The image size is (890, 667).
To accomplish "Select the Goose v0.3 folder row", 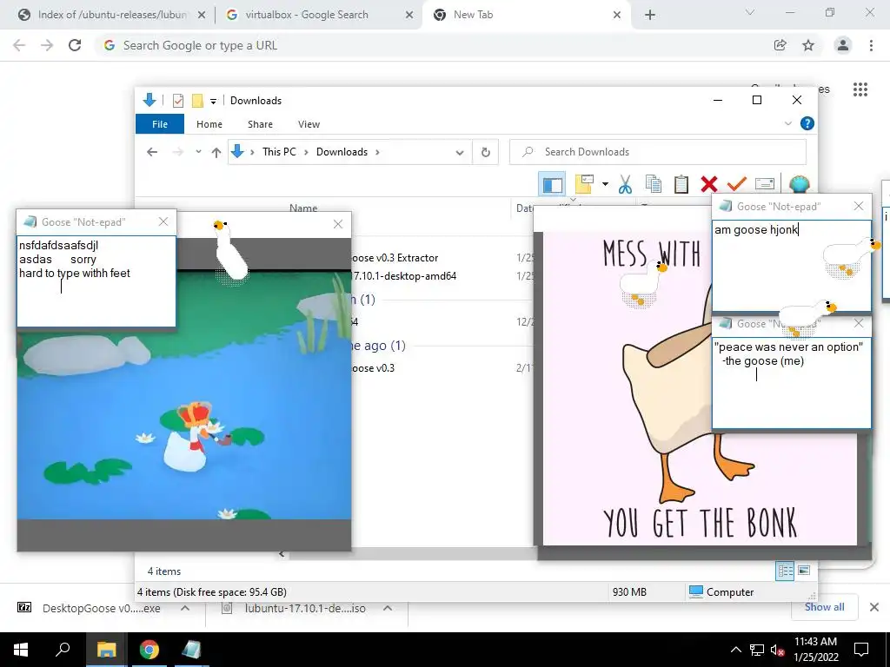I will [x=373, y=368].
